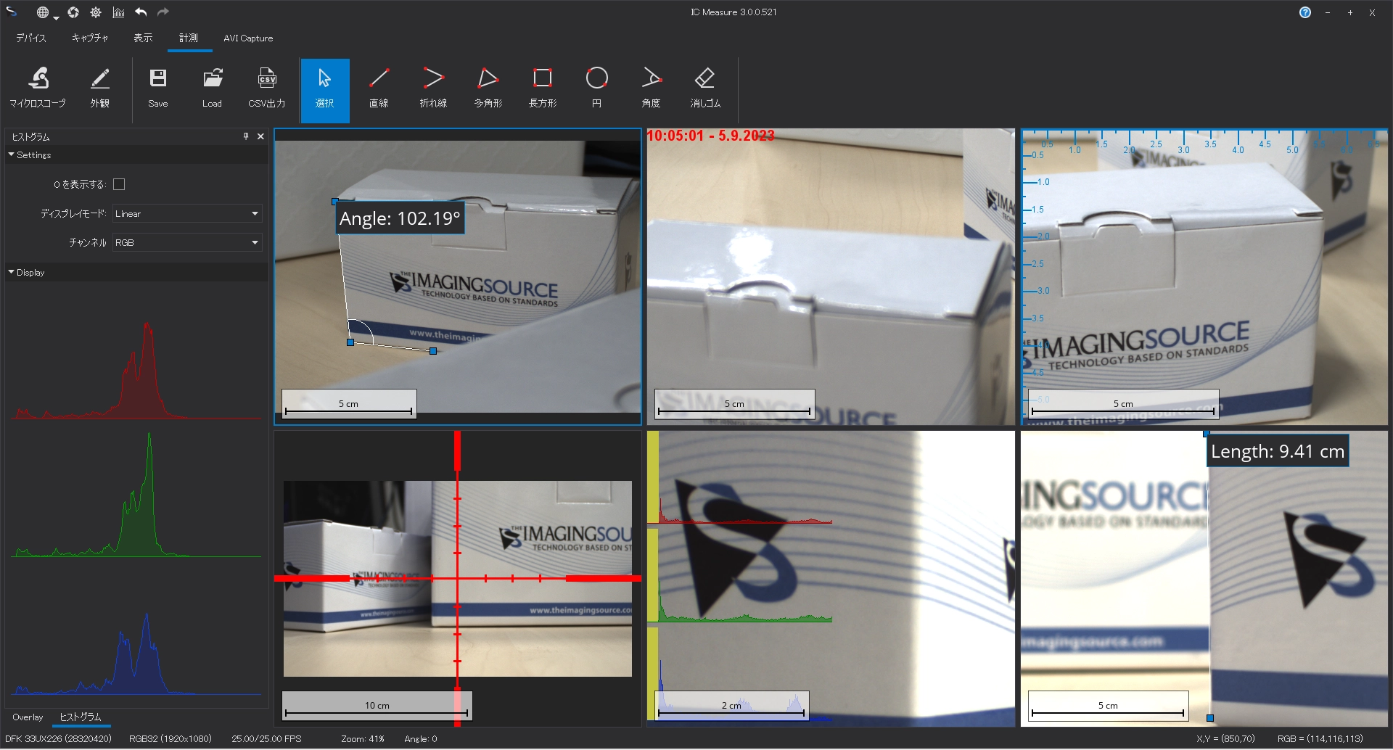1393x750 pixels.
Task: Select the ヒストグラム bottom tab
Action: pos(81,717)
